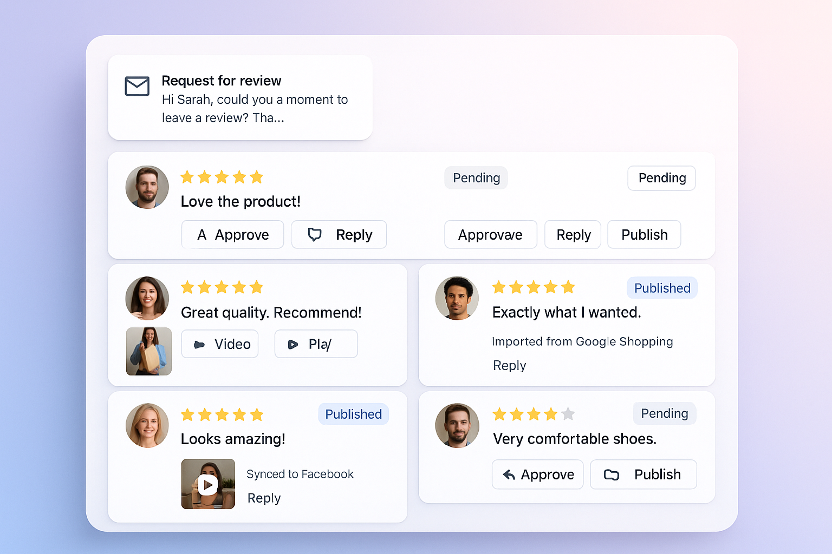Reply to the 'Exactly what I wanted' review

[x=509, y=366]
